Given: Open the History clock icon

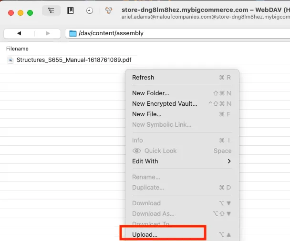Looking at the screenshot, I should (90, 10).
